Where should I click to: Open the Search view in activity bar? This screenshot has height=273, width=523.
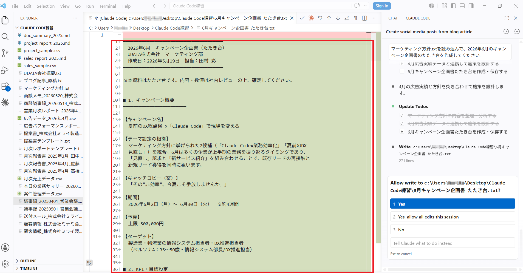pyautogui.click(x=5, y=36)
